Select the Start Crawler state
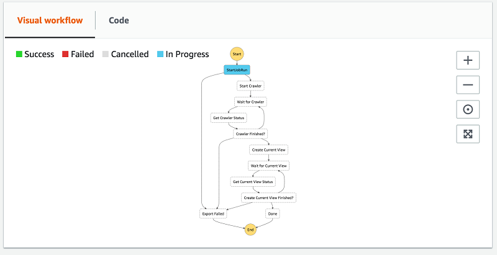 [250, 86]
